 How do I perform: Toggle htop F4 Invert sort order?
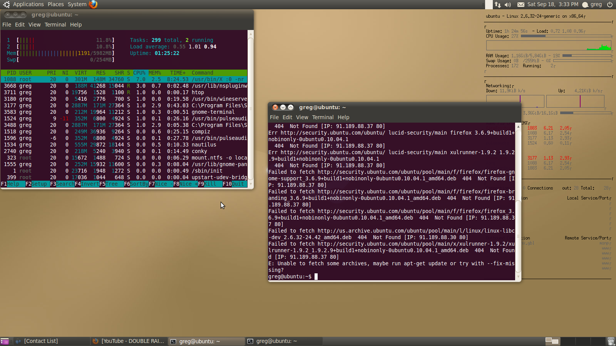tap(87, 184)
